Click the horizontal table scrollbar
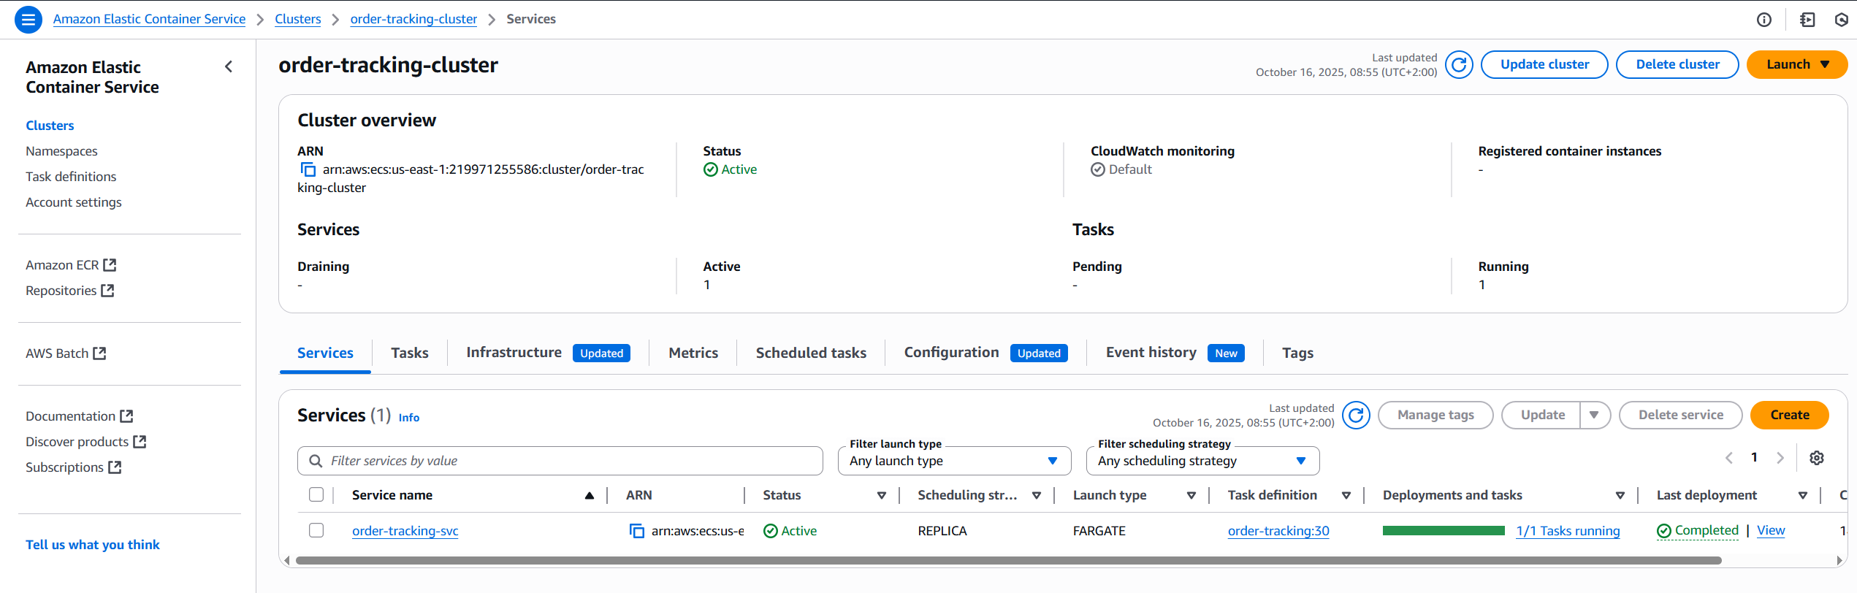Viewport: 1857px width, 593px height. tap(1008, 561)
